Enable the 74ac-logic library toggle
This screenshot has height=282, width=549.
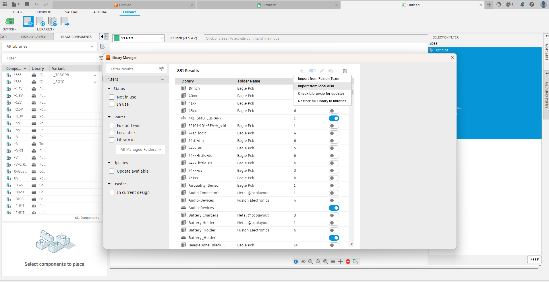(x=334, y=133)
